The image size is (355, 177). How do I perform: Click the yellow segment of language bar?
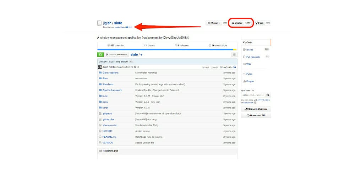click(x=235, y=50)
